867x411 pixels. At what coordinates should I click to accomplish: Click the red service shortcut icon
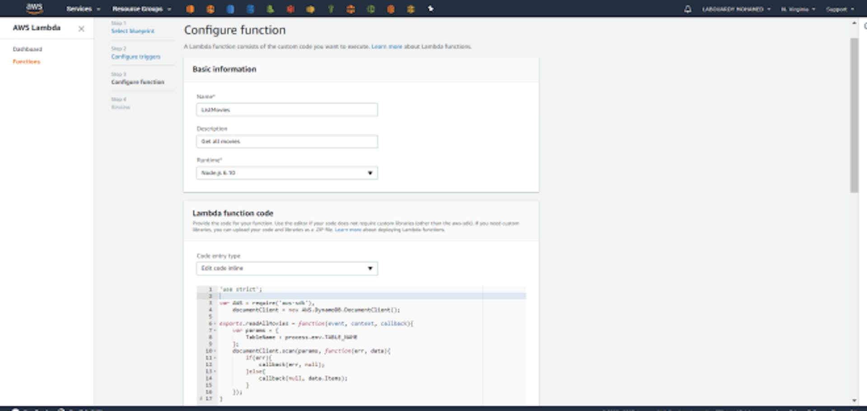[x=290, y=9]
